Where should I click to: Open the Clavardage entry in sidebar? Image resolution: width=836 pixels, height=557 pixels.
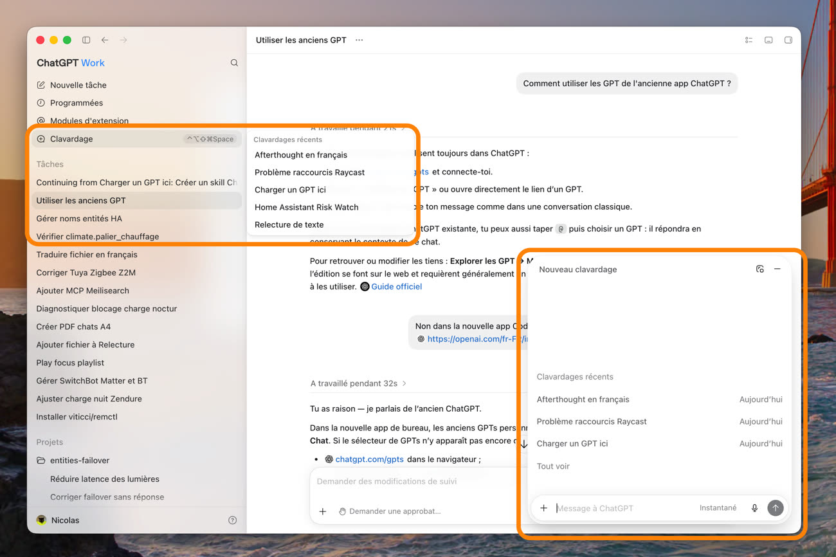(136, 139)
